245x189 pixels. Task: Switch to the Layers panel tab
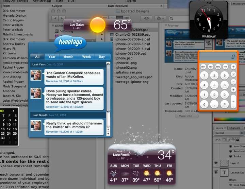point(220,128)
